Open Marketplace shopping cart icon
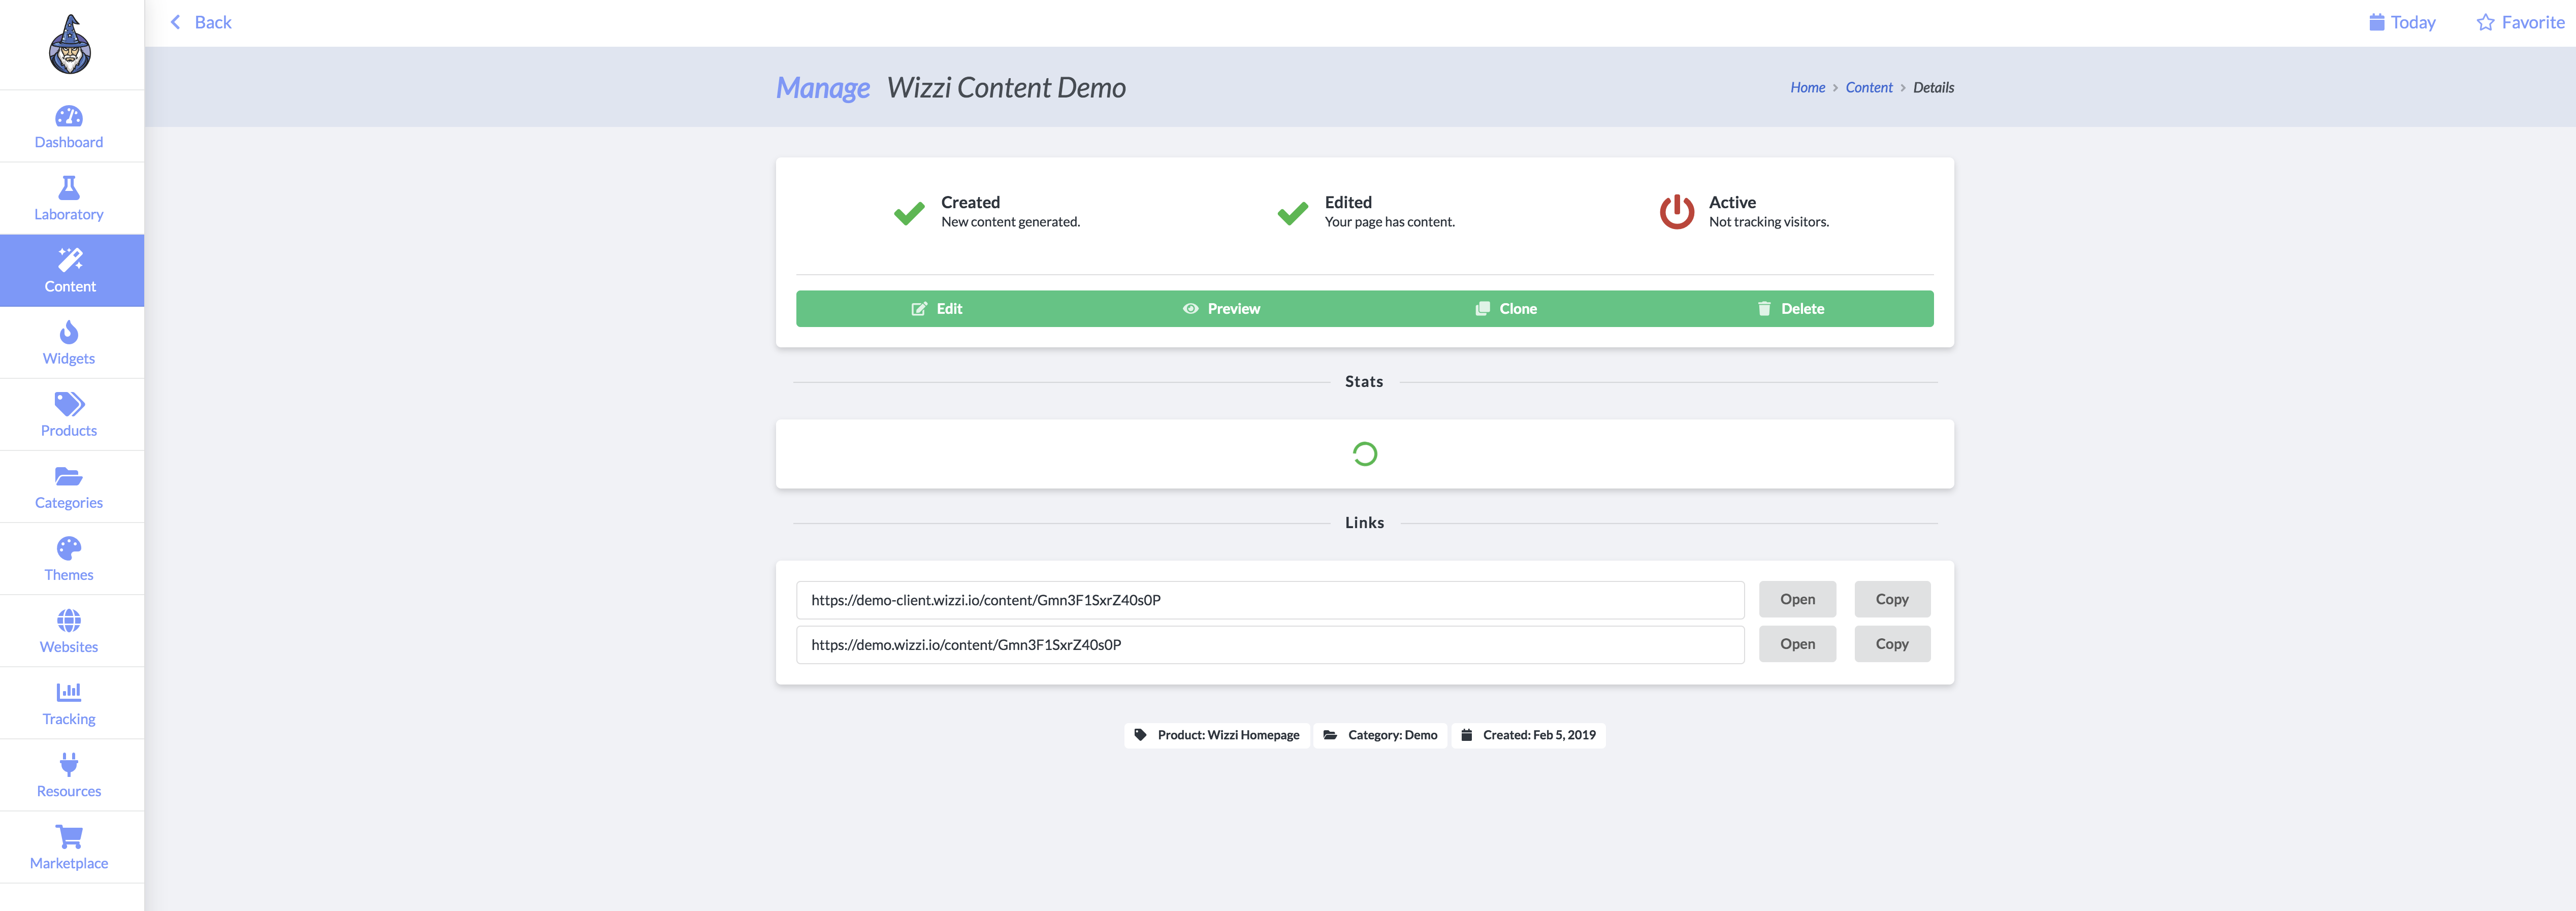The width and height of the screenshot is (2576, 911). coord(69,836)
